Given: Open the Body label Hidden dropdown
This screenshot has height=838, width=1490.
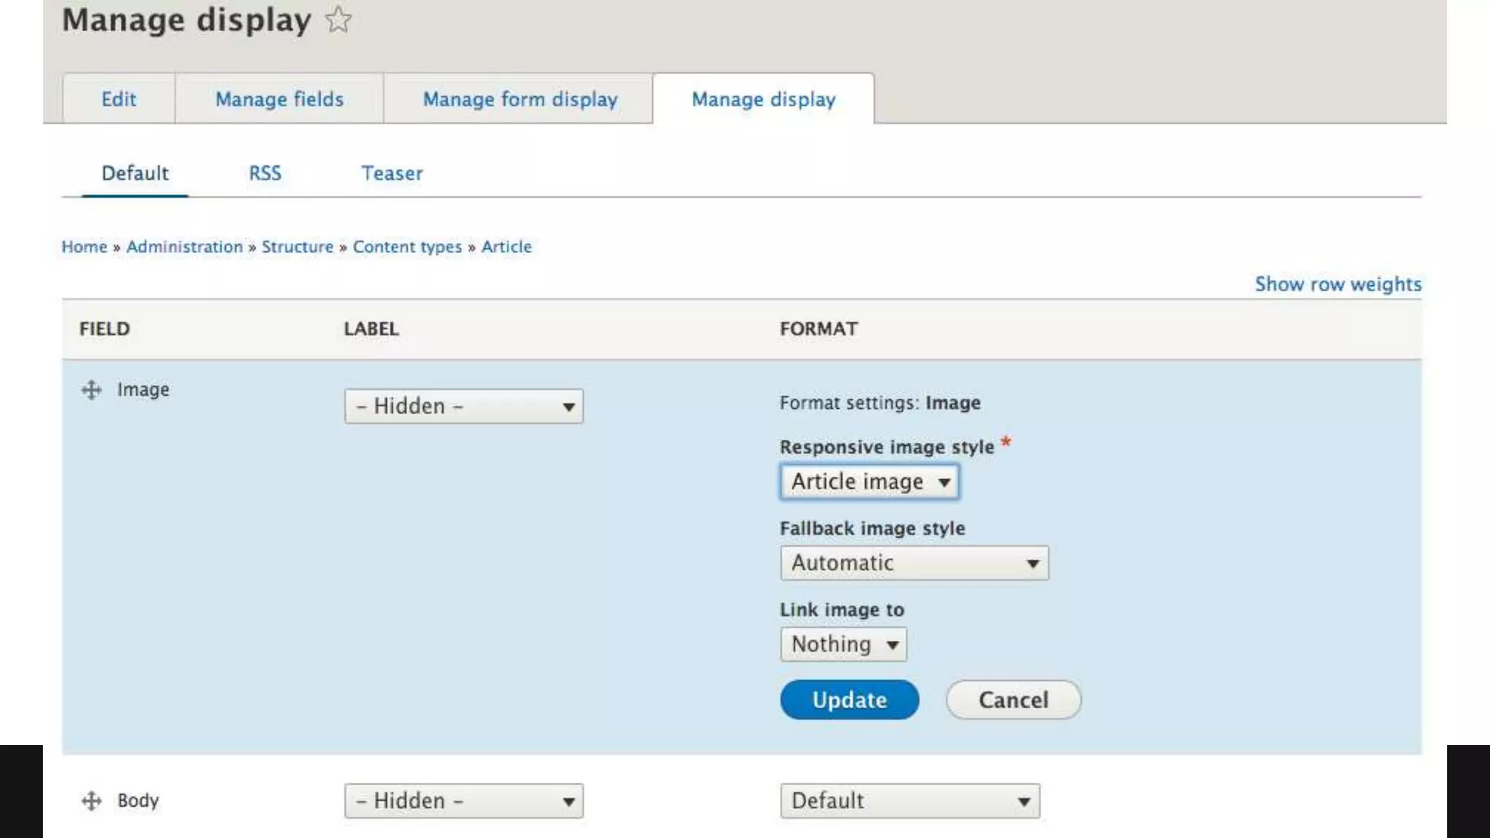Looking at the screenshot, I should tap(463, 801).
